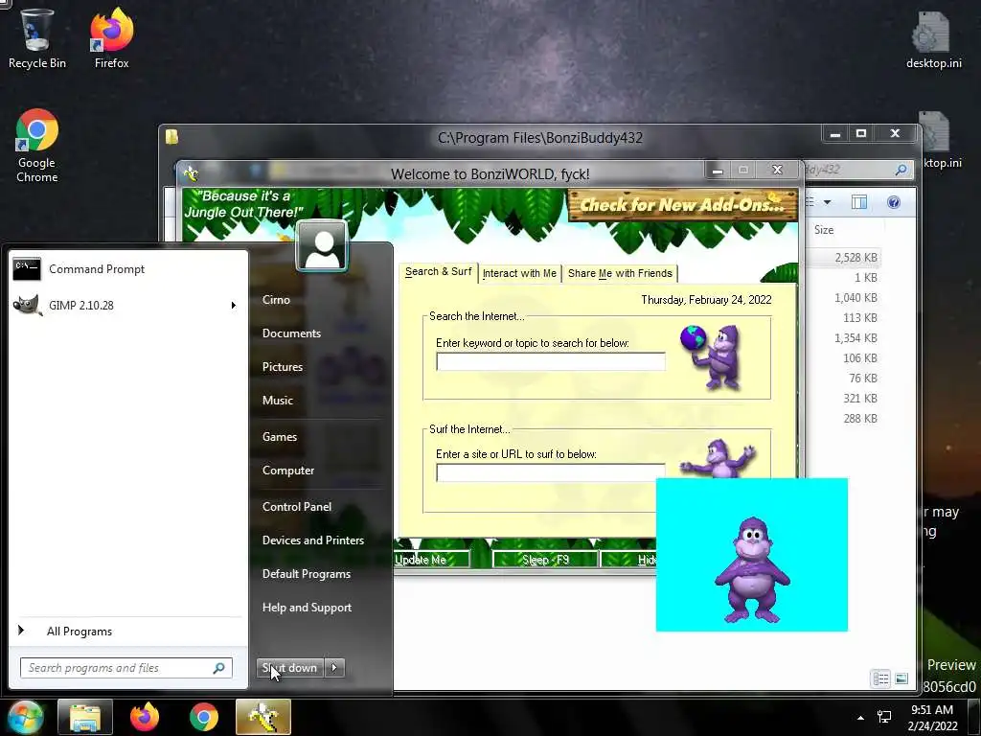
Task: Click the Update Me button
Action: 432,560
